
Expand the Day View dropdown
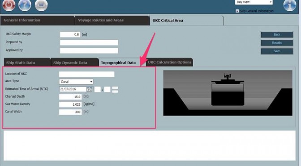(254, 2)
